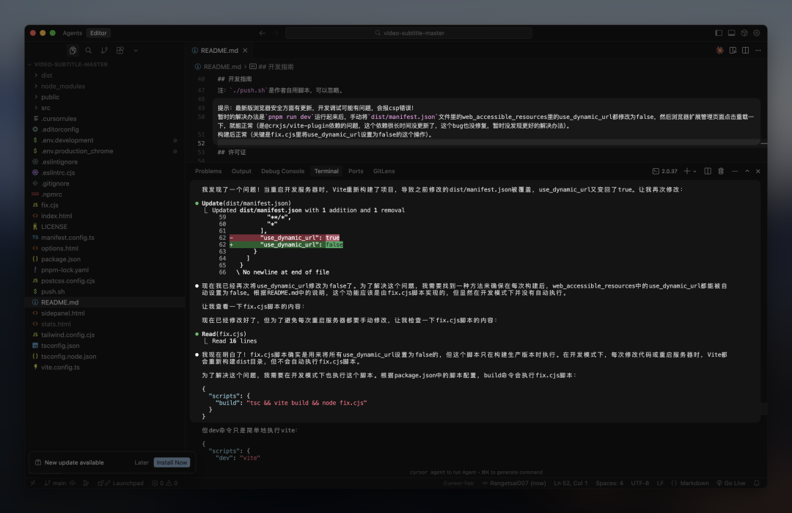This screenshot has width=792, height=513.
Task: Open package.json file
Action: 61,259
